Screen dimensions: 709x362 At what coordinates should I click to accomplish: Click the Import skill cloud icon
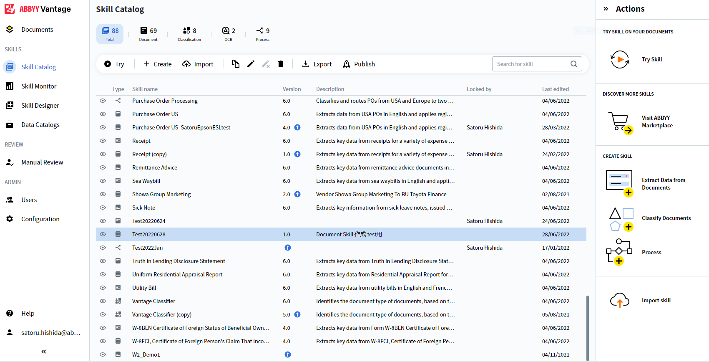point(620,300)
